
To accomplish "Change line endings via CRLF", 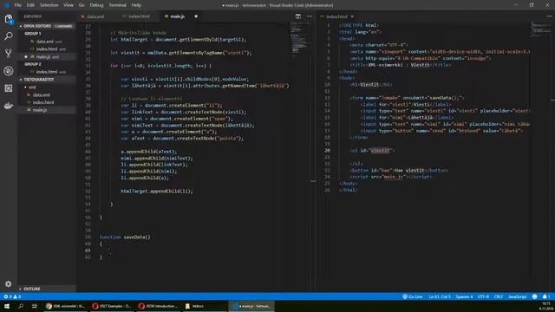I will pos(499,296).
